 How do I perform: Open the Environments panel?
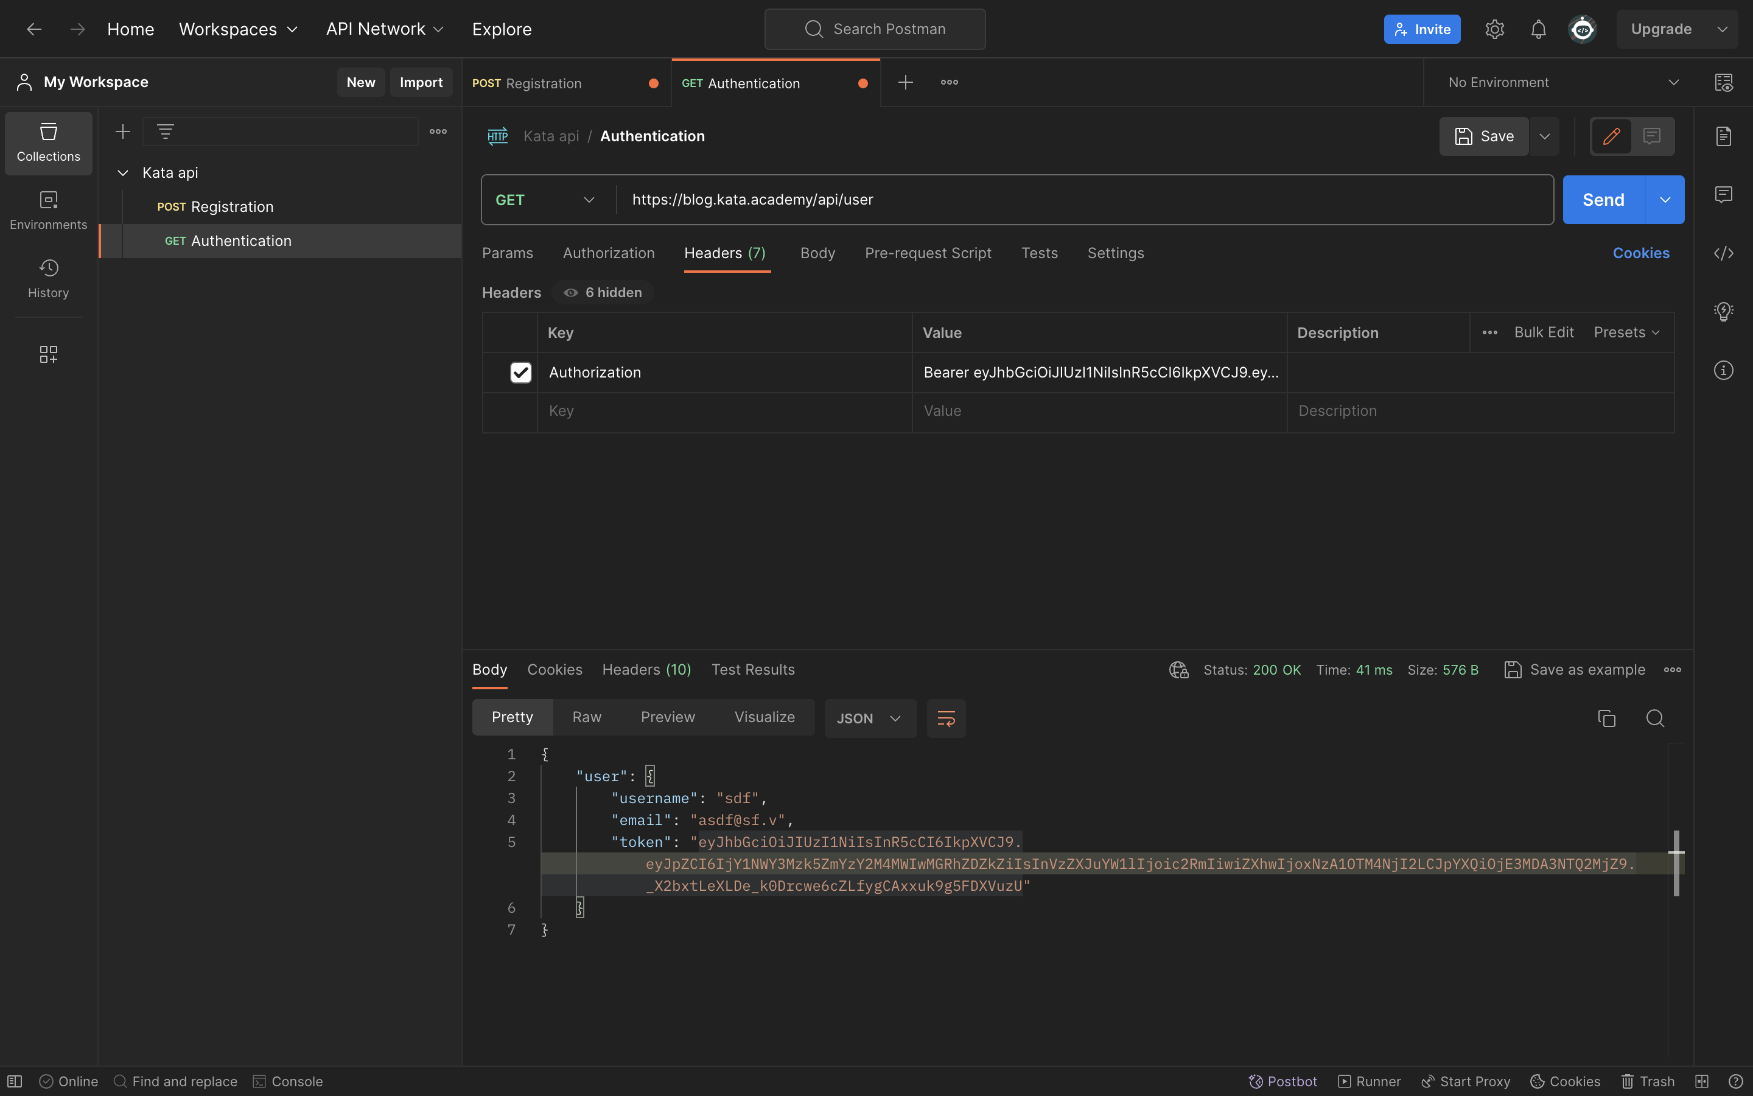[48, 209]
